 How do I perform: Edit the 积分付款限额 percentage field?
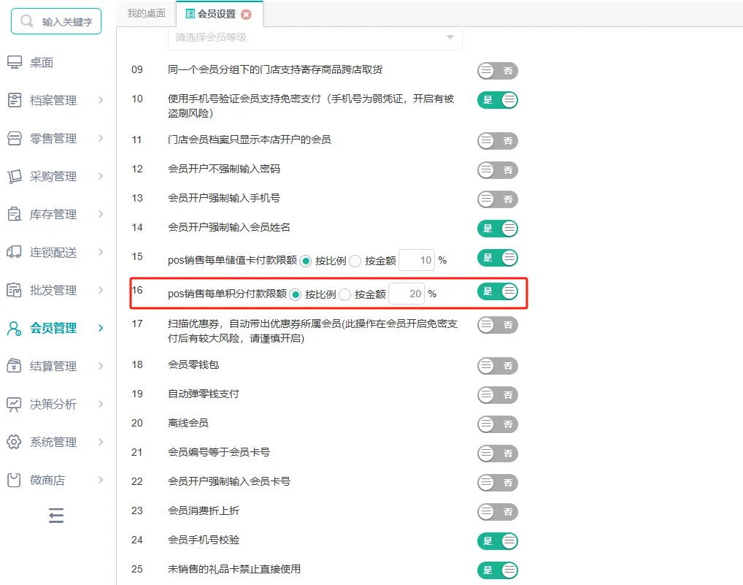tap(407, 294)
